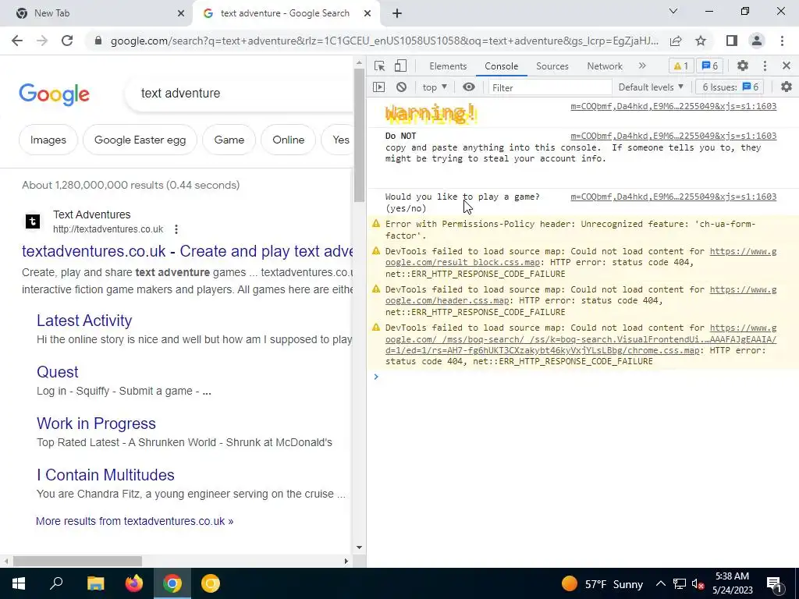Click the horizontal scrollbar thumb

77,562
